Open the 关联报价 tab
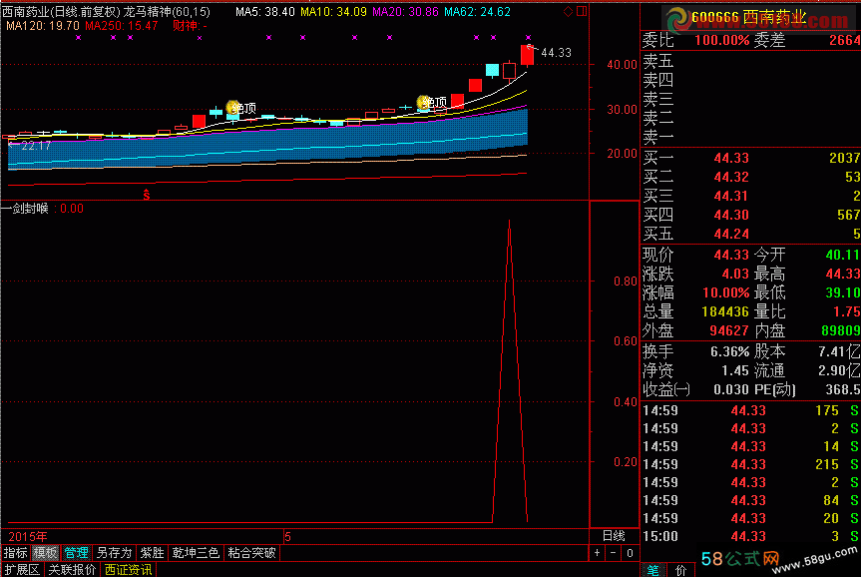Viewport: 861px width, 577px height. point(72,570)
